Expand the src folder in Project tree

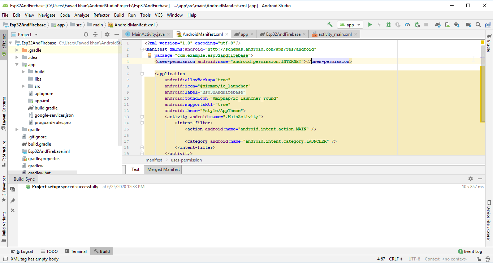pos(24,86)
